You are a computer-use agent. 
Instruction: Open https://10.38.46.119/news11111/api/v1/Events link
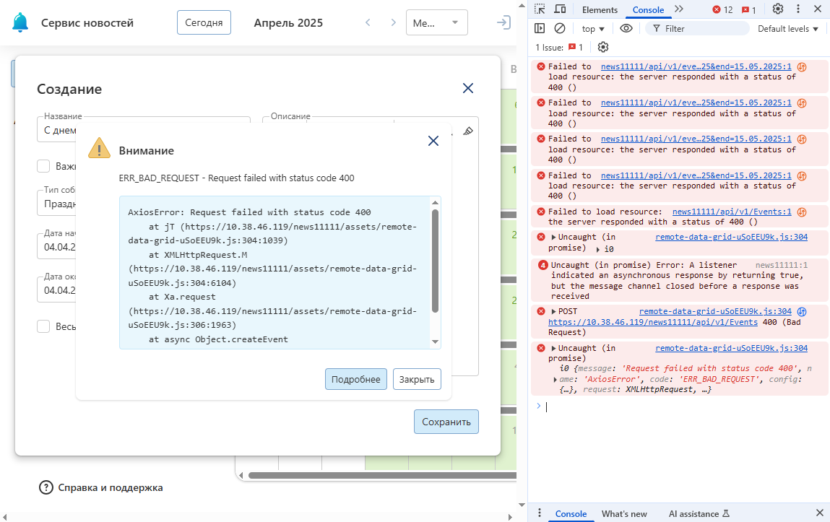pos(653,322)
